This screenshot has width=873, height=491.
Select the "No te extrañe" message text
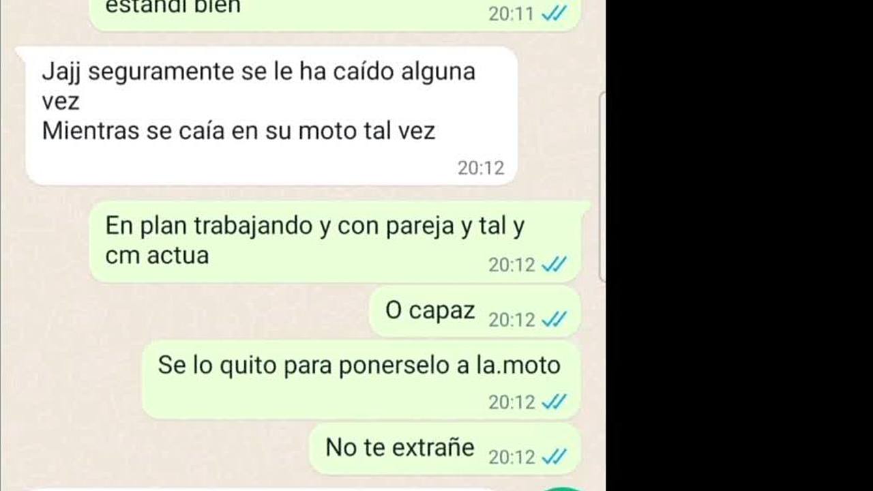coord(400,447)
